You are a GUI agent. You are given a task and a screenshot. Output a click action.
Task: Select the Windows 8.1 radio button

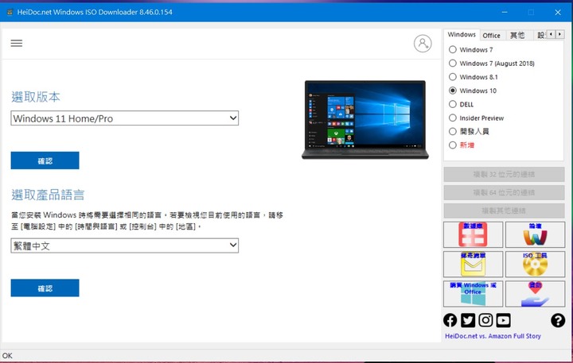pyautogui.click(x=452, y=76)
